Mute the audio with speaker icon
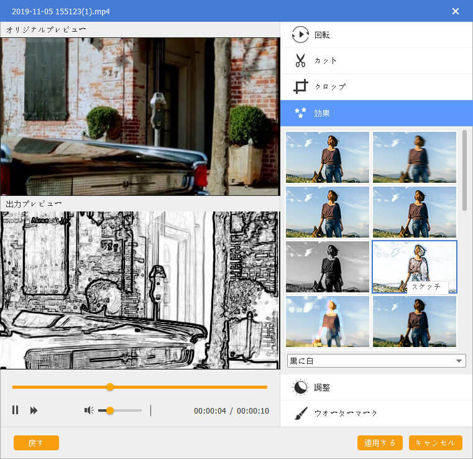 pos(89,410)
